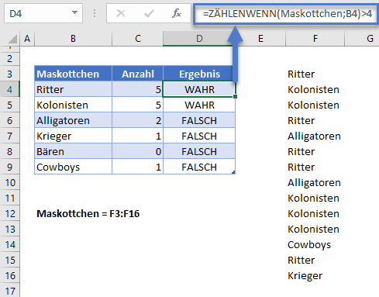Viewport: 379px width, 297px height.
Task: Click into the formula bar with ZÄHLENWENN formula
Action: (286, 14)
